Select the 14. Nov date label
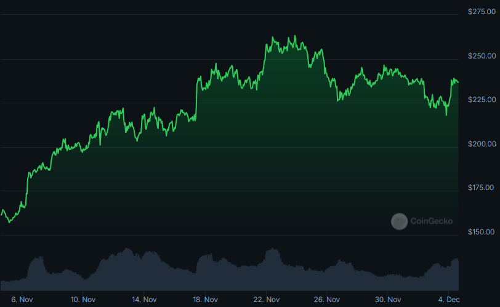This screenshot has height=307, width=500. pyautogui.click(x=144, y=300)
